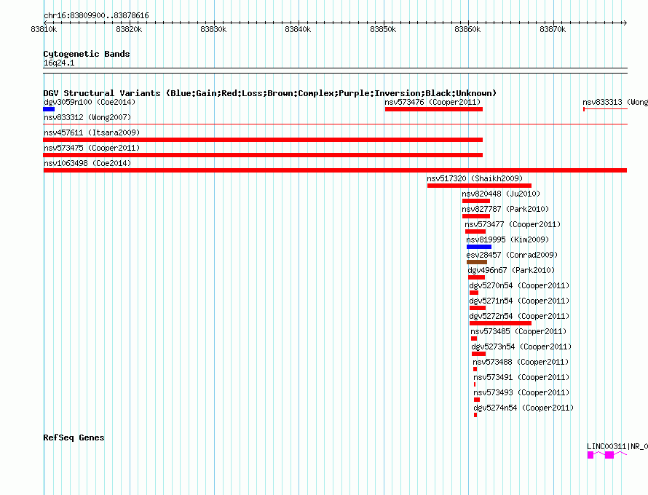Click the red dgv5270n54 loss bar
This screenshot has width=648, height=495.
coord(474,293)
